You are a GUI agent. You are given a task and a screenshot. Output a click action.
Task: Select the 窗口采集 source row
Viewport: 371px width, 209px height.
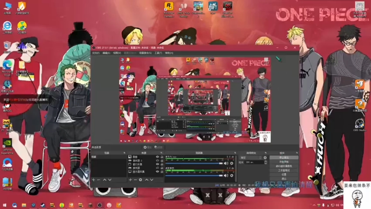pos(146,164)
